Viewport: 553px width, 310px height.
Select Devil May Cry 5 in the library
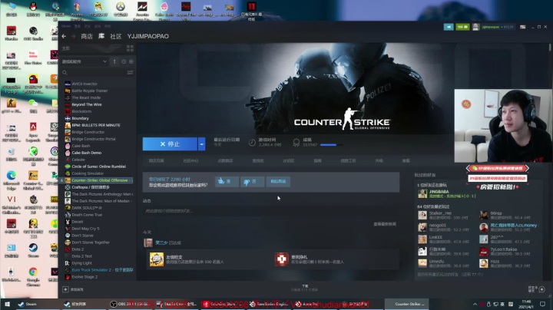(x=85, y=229)
